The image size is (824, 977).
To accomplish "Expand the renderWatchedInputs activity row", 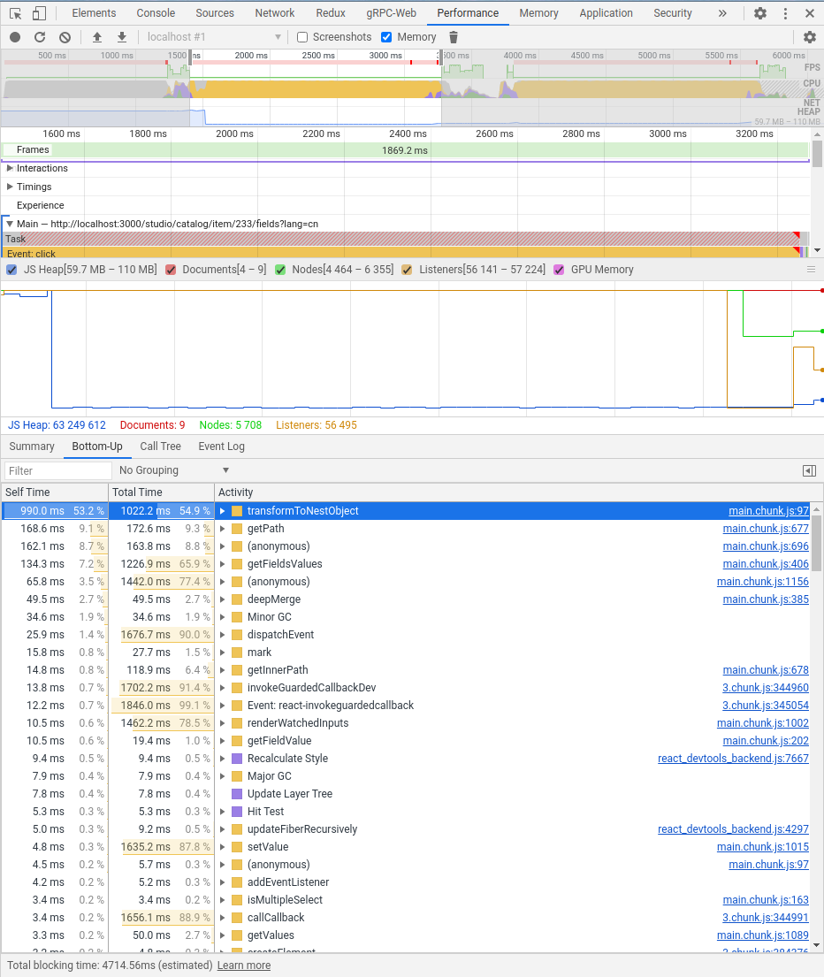I will (x=222, y=722).
